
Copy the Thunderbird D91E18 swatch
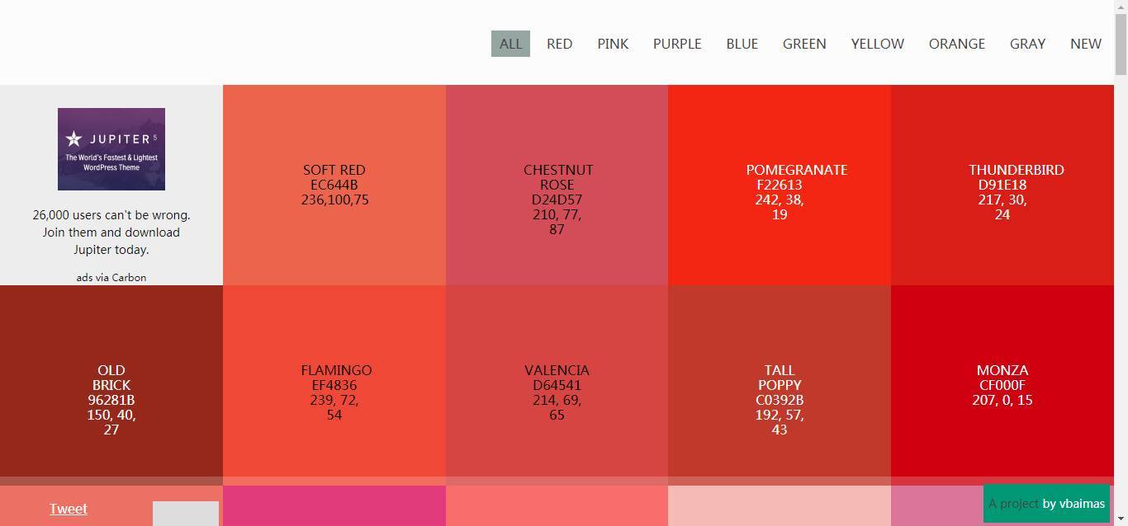click(1002, 185)
